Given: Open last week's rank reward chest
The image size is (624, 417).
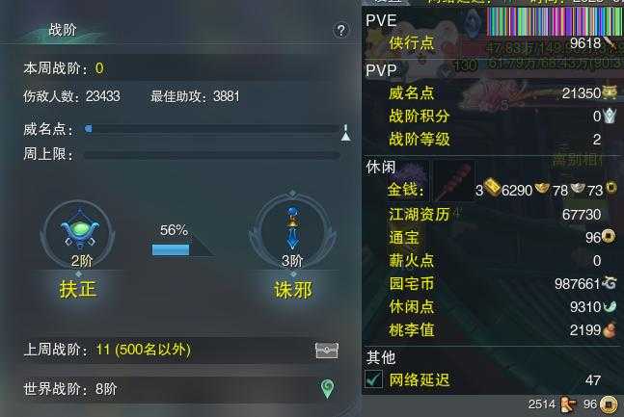Looking at the screenshot, I should click(327, 351).
